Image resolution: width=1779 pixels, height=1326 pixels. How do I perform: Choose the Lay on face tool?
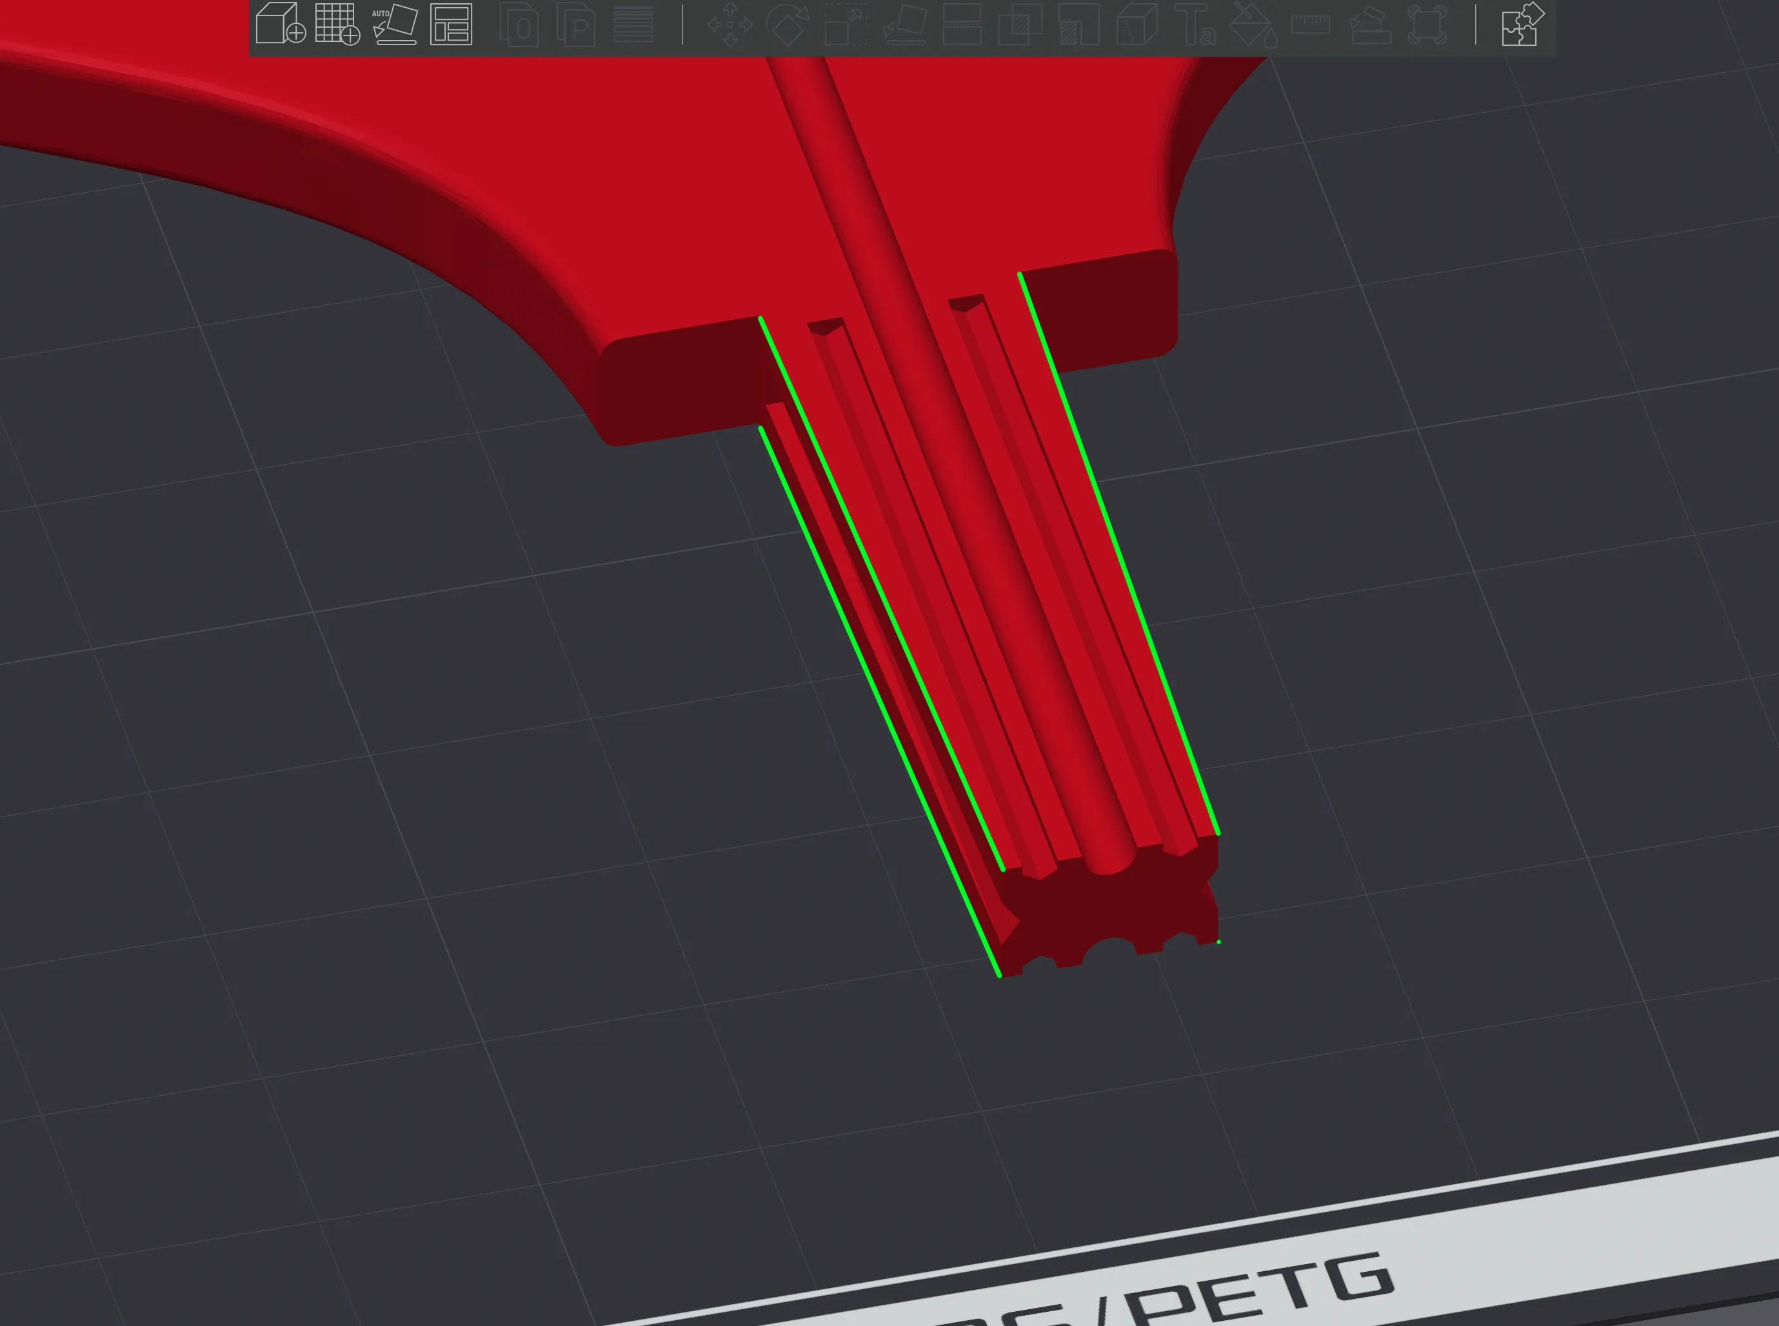tap(905, 25)
